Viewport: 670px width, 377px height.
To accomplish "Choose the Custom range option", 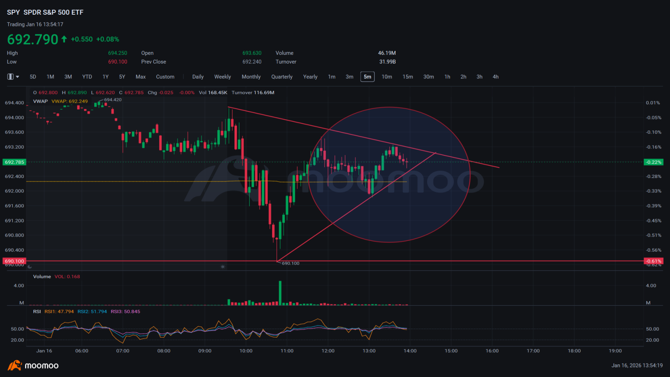I will (x=165, y=77).
